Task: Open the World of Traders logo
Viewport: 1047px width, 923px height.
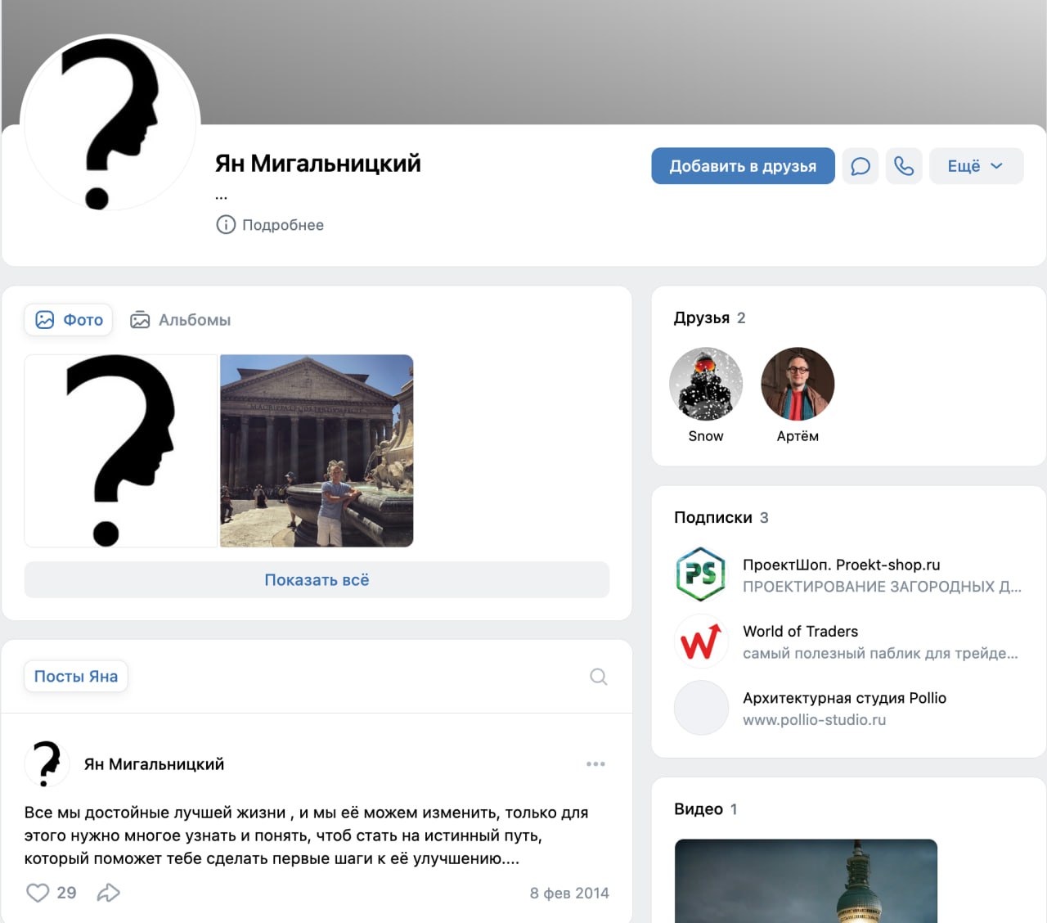Action: 701,642
